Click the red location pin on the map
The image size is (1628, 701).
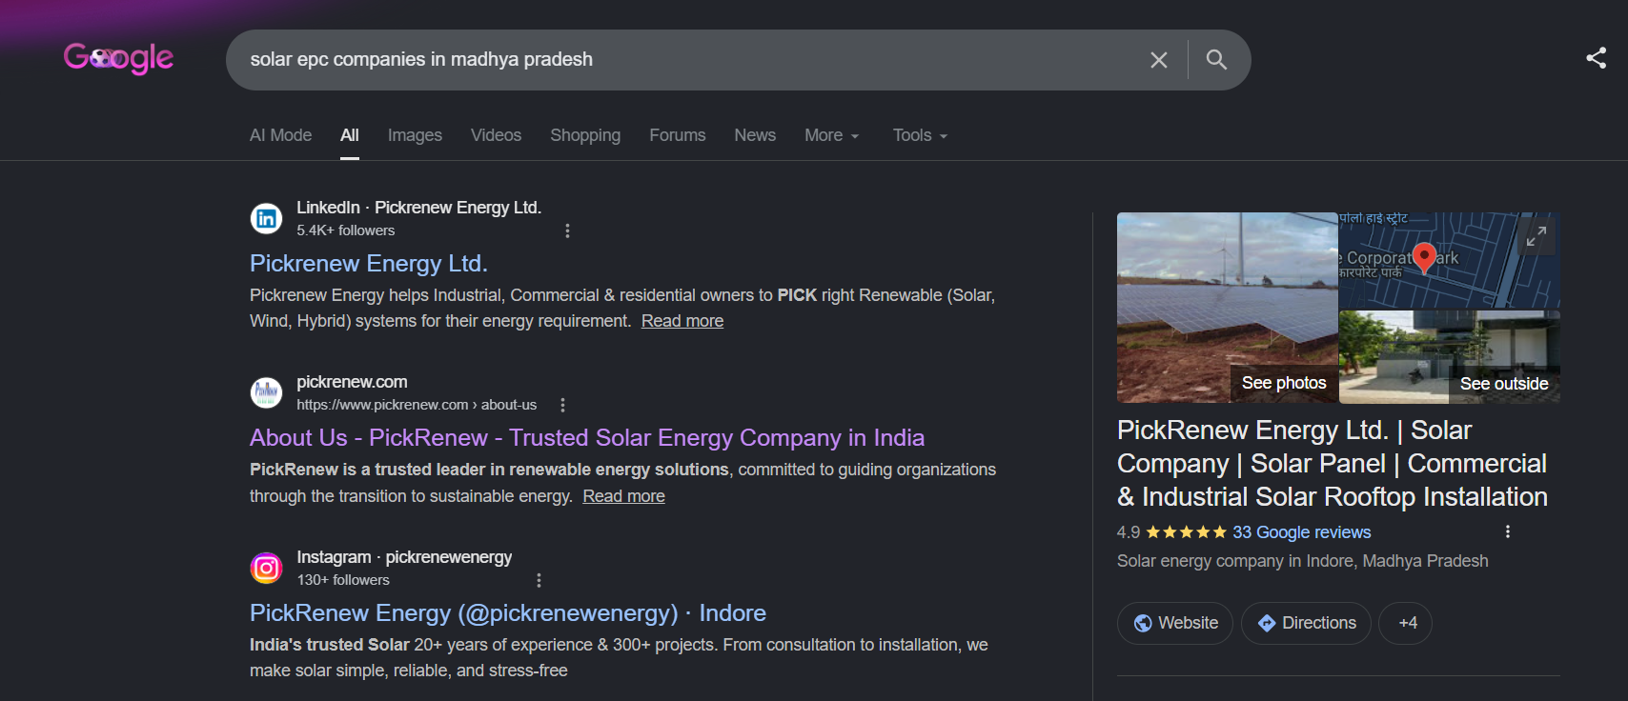point(1424,258)
